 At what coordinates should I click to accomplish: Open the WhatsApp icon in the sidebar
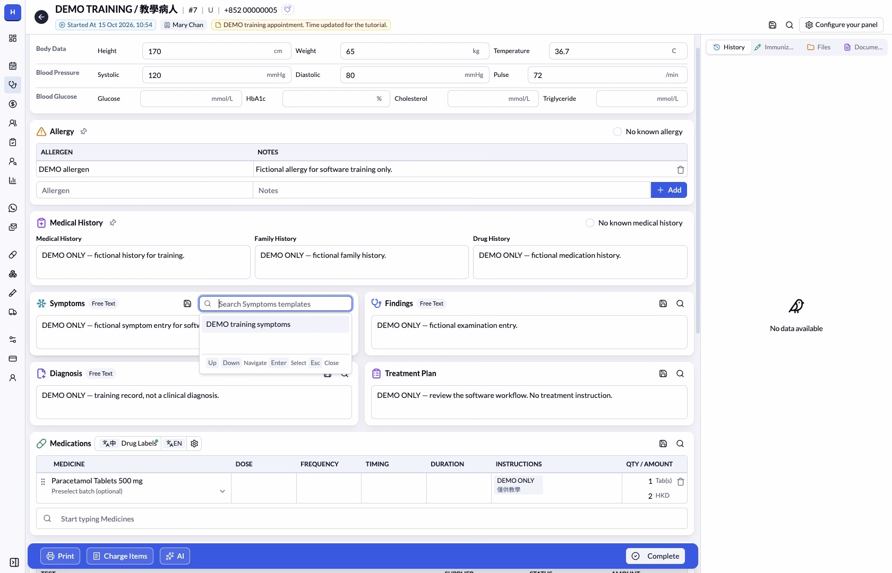13,208
